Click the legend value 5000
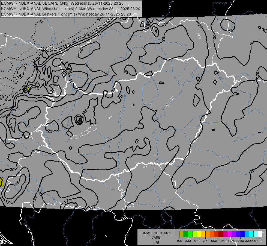The width and height of the screenshot is (267, 246). (x=258, y=241)
